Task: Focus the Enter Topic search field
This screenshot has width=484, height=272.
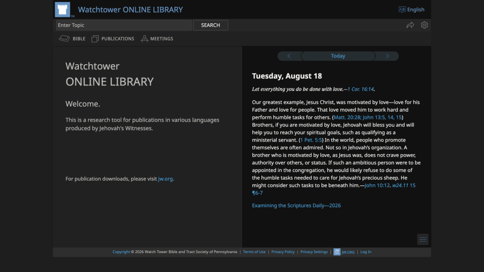Action: 124,25
